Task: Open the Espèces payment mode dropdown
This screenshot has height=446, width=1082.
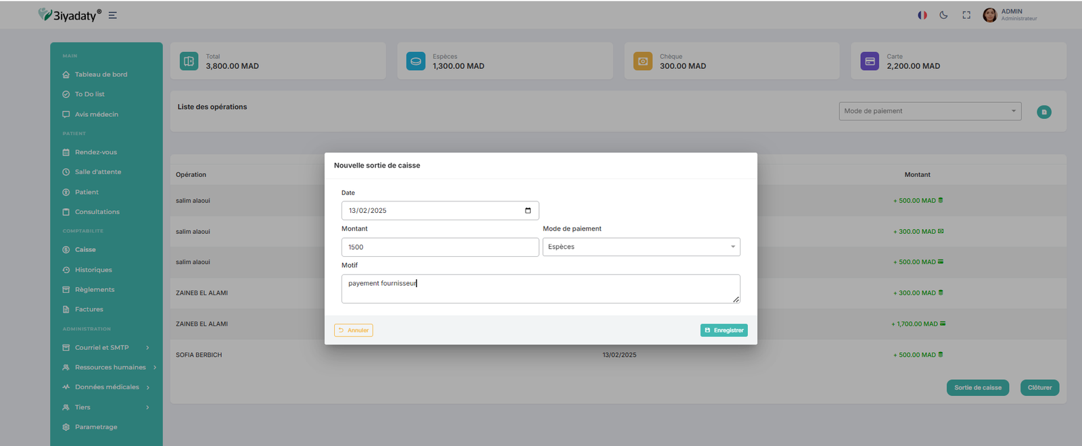Action: (x=640, y=247)
